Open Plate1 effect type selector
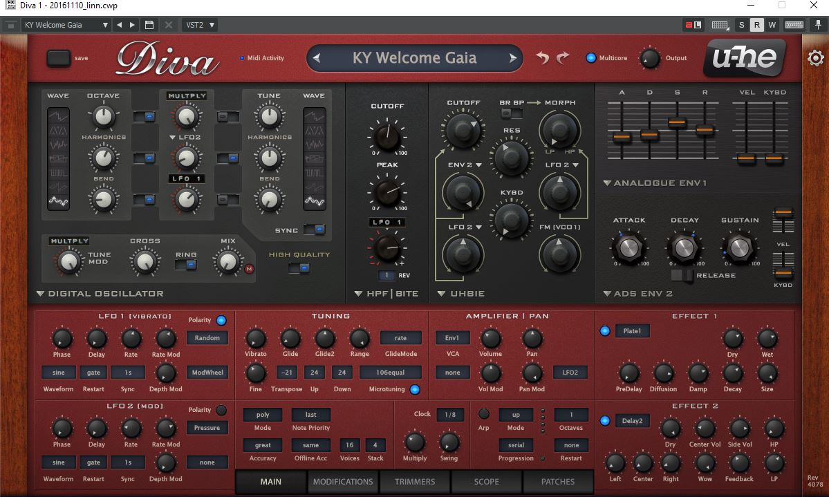This screenshot has height=497, width=829. [x=633, y=331]
